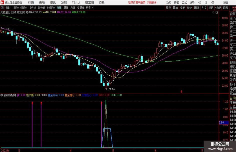Open the 交易 menu
This screenshot has width=236, height=152.
point(102,2)
